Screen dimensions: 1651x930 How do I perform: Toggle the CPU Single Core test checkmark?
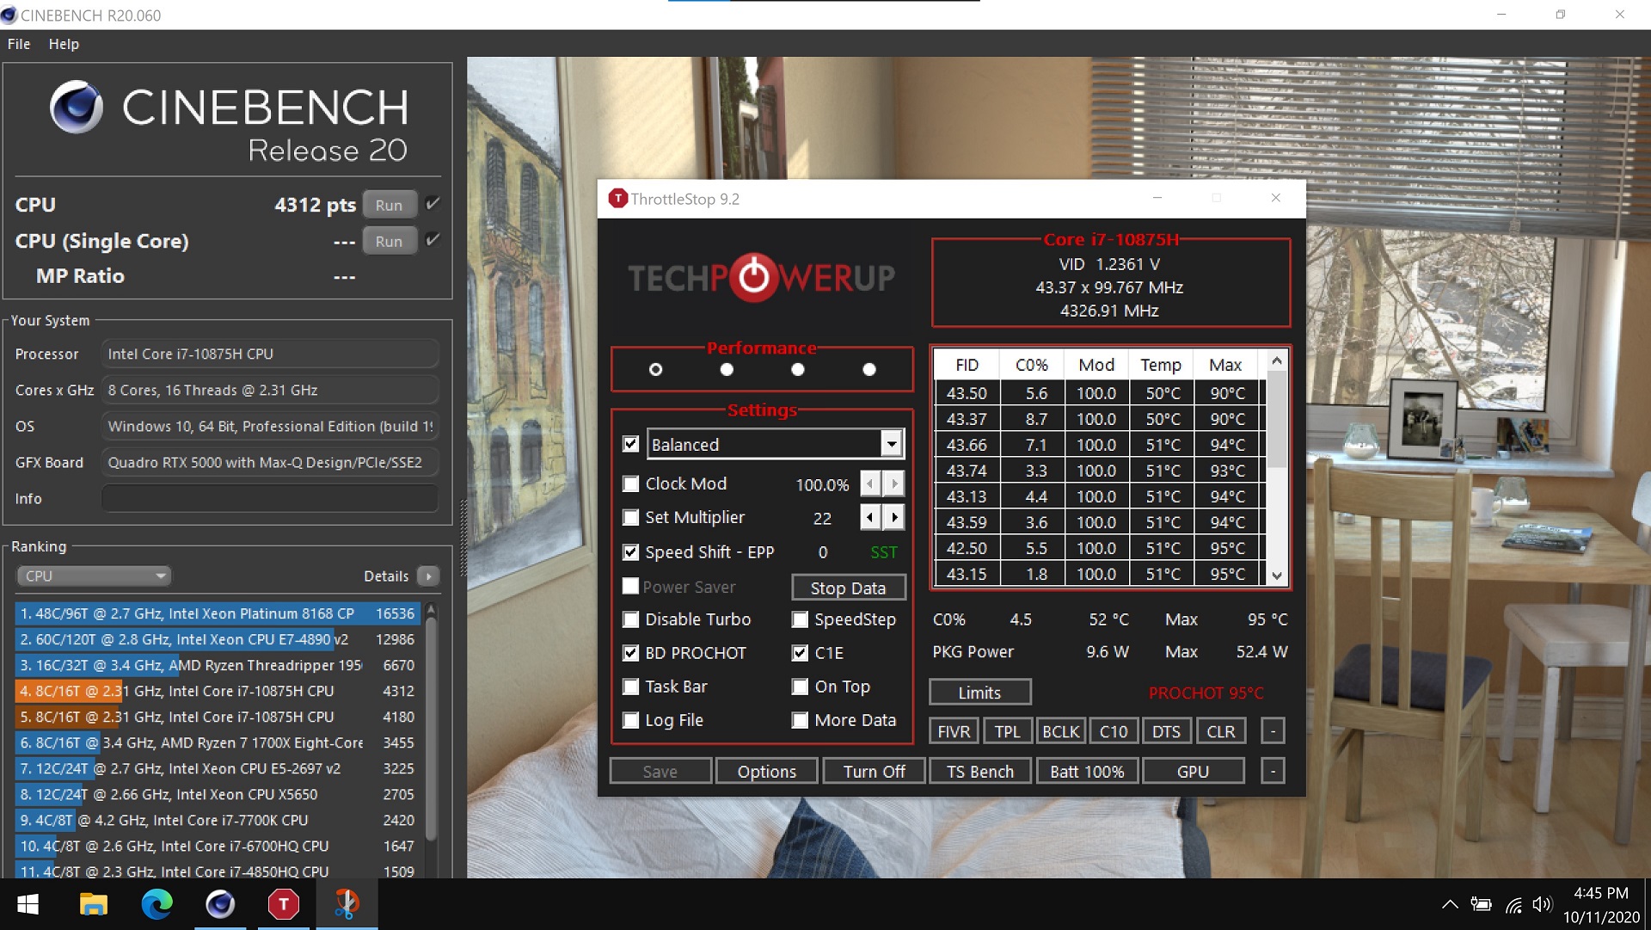tap(433, 240)
